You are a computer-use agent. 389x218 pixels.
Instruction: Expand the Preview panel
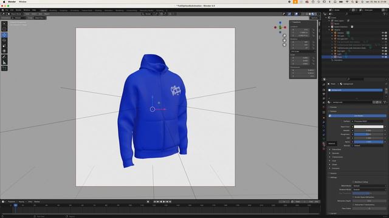tap(333, 107)
